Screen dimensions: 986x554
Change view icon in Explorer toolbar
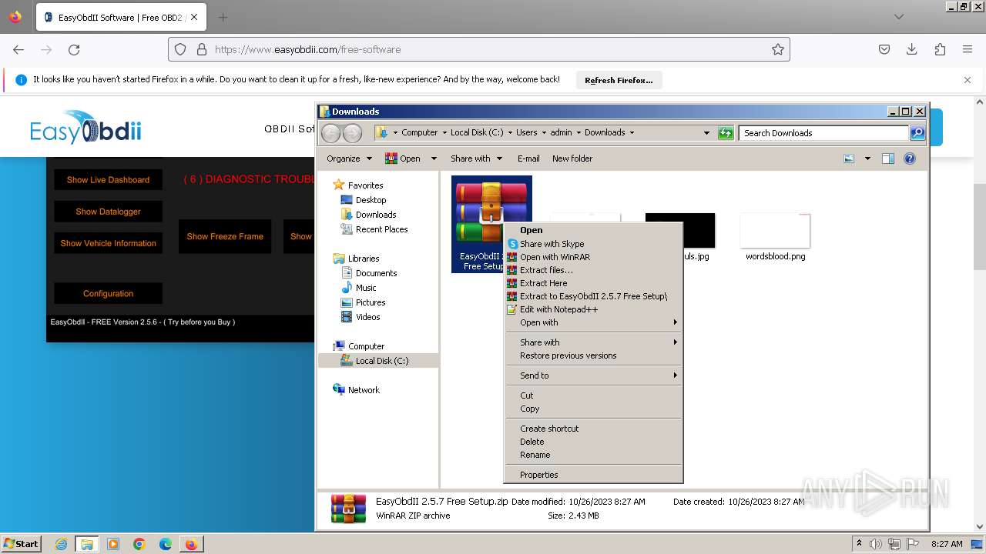coord(849,159)
